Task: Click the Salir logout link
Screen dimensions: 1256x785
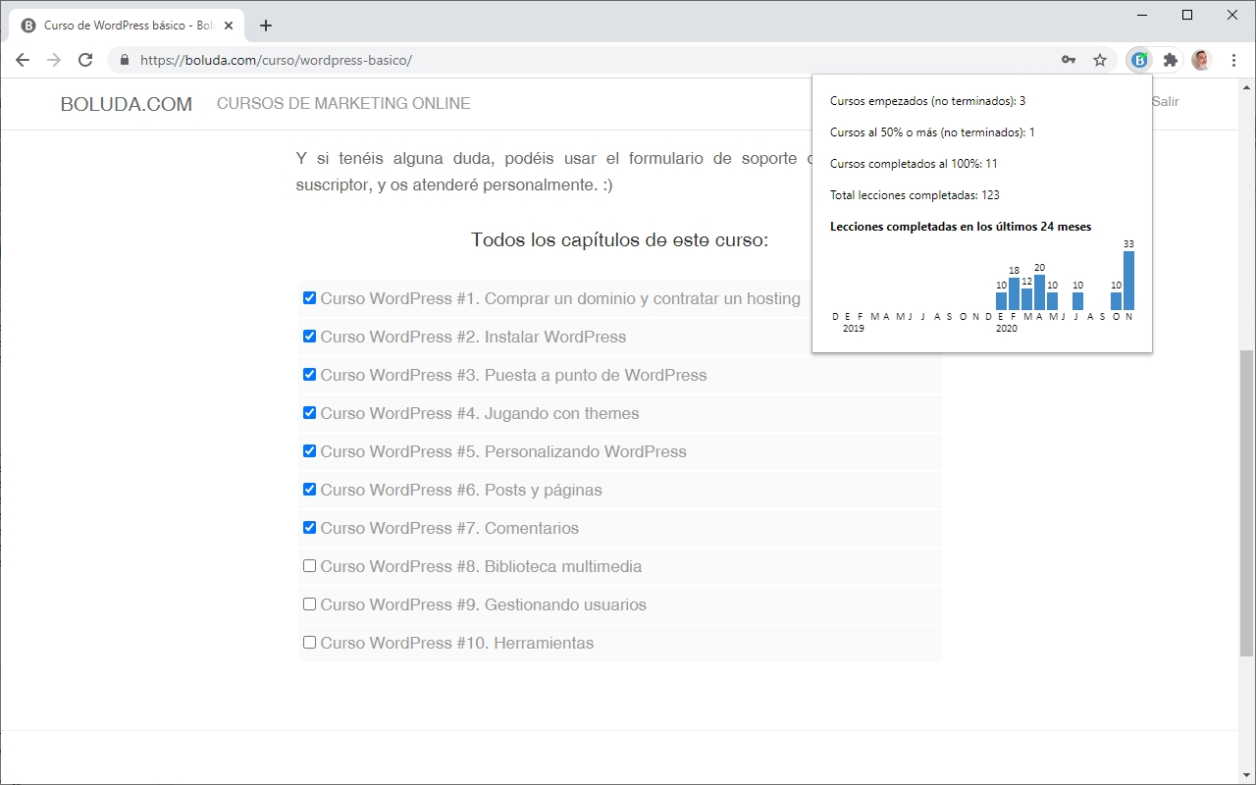Action: point(1165,101)
